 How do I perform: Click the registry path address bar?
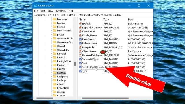point(93,15)
